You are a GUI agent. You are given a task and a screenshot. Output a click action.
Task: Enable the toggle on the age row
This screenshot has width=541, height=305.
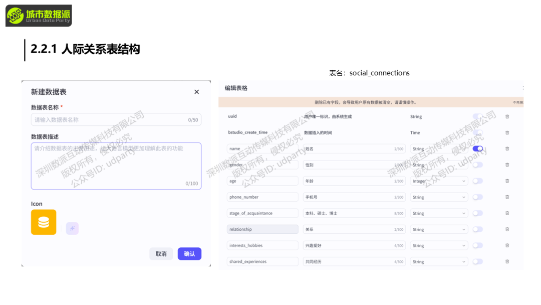click(478, 181)
